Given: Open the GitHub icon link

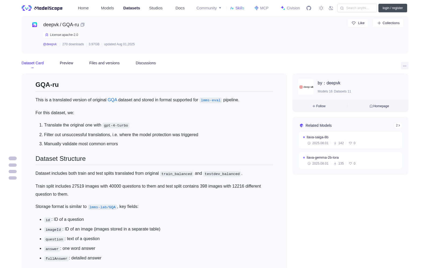Looking at the screenshot, I should pos(309,8).
